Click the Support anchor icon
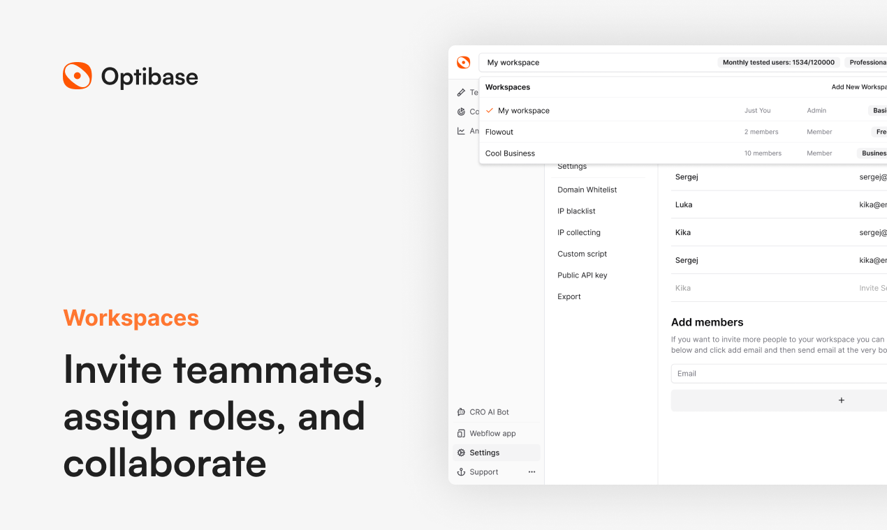Viewport: 887px width, 530px height. pos(461,472)
